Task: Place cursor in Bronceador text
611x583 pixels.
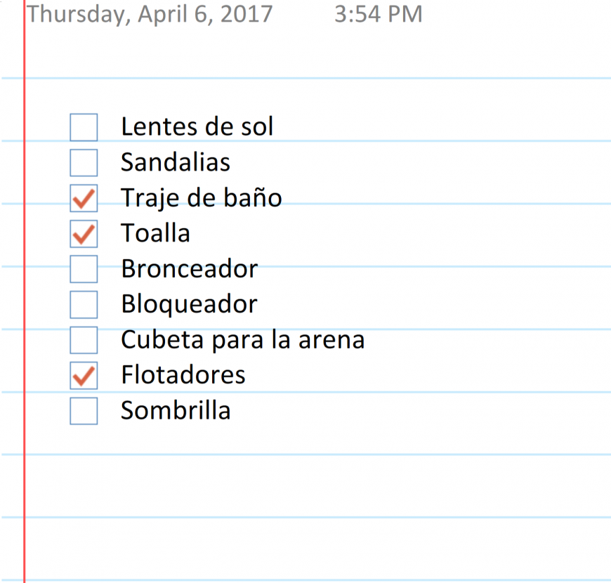Action: (x=190, y=268)
